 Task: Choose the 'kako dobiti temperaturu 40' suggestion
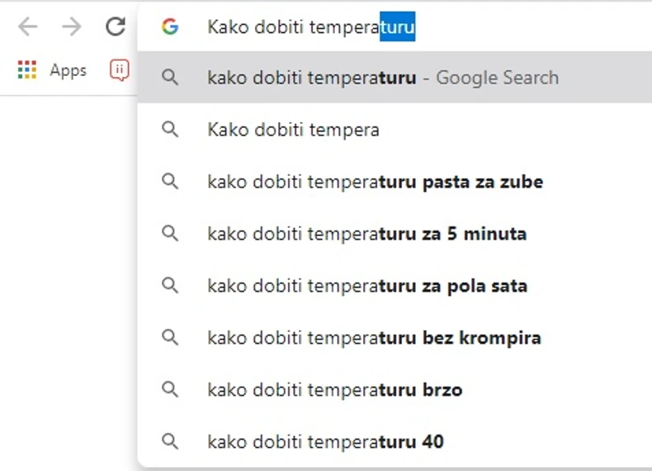pos(325,442)
